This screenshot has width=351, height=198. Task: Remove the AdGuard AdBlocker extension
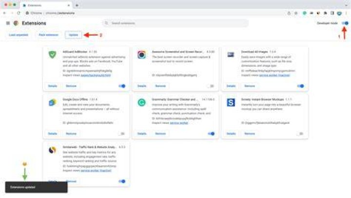[x=71, y=86]
